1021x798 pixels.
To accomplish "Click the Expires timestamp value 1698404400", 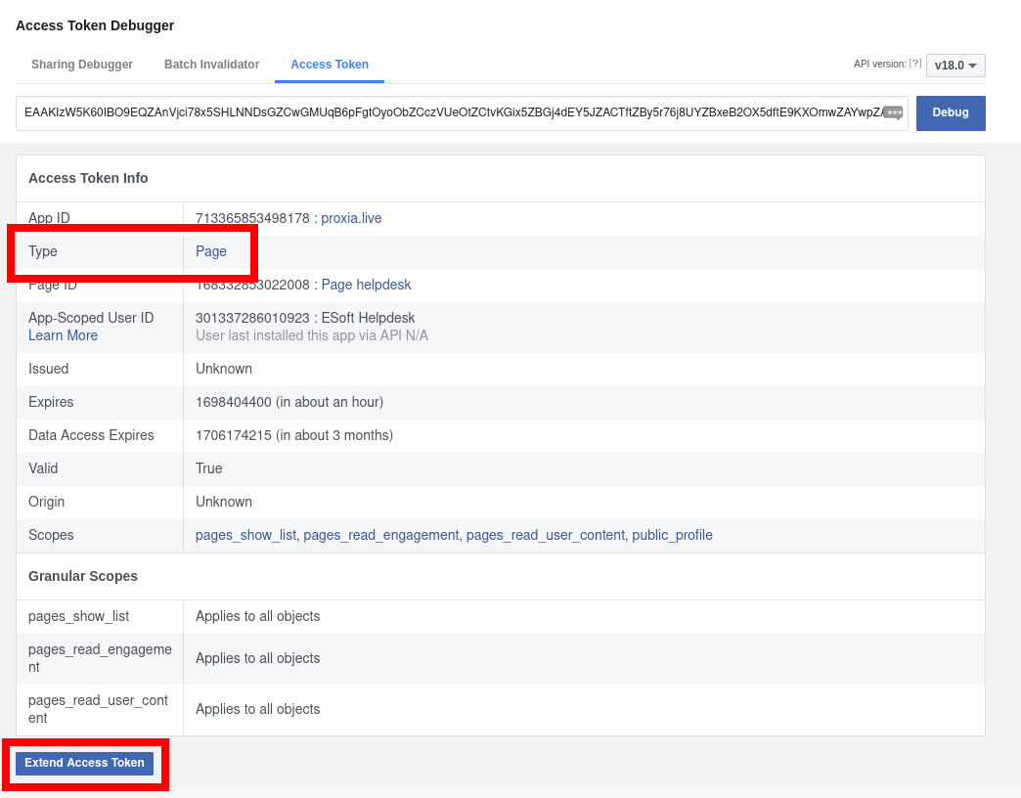I will 233,402.
